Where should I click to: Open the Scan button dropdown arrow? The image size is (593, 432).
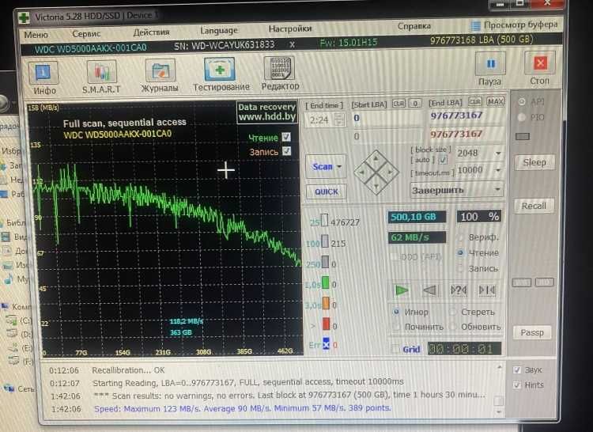pyautogui.click(x=339, y=166)
